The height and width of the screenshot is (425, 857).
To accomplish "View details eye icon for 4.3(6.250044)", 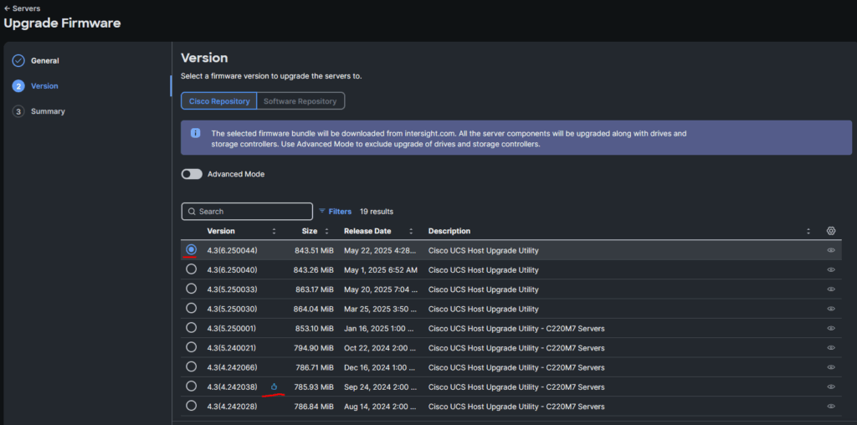I will (831, 250).
